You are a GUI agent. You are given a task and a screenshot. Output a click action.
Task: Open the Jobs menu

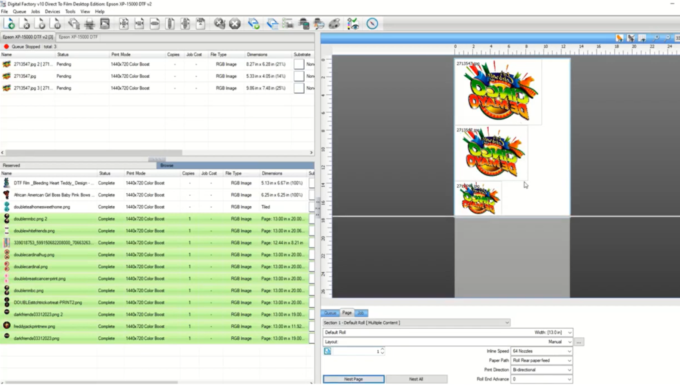tap(36, 12)
